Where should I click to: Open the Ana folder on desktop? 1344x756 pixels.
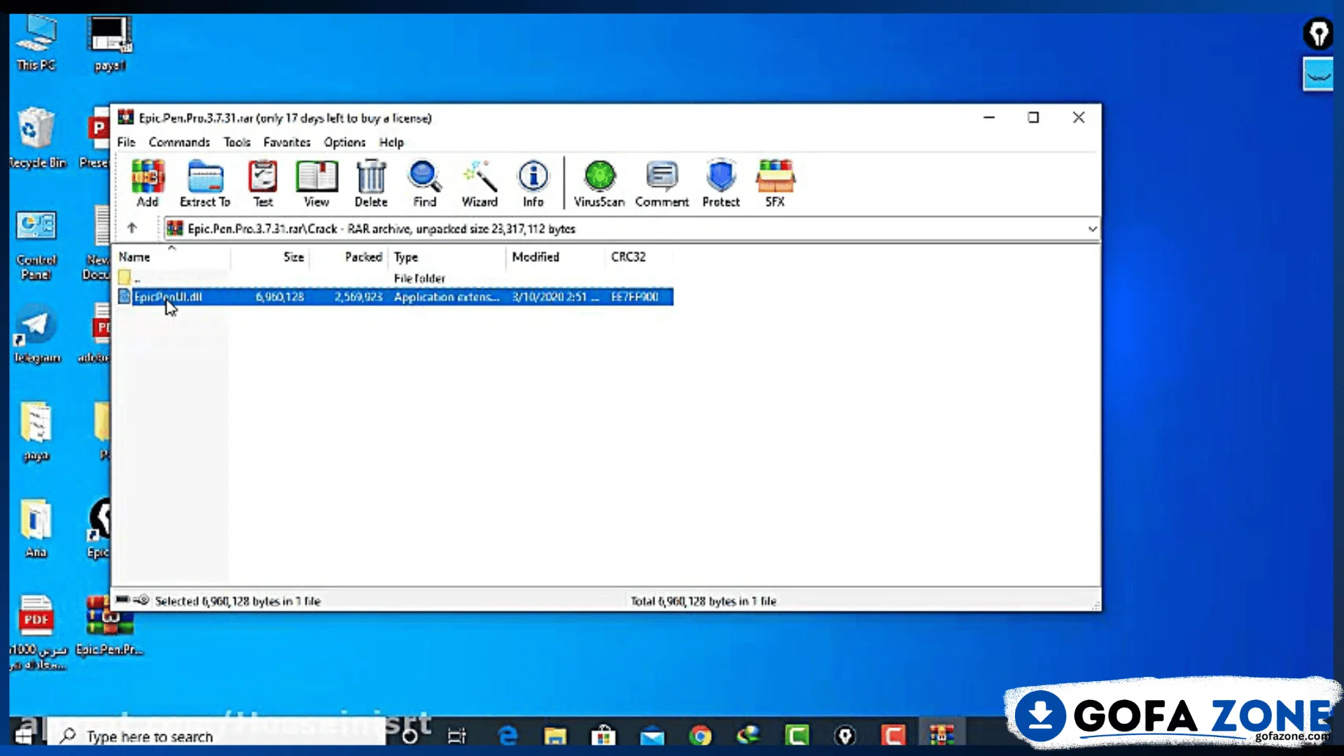tap(36, 528)
